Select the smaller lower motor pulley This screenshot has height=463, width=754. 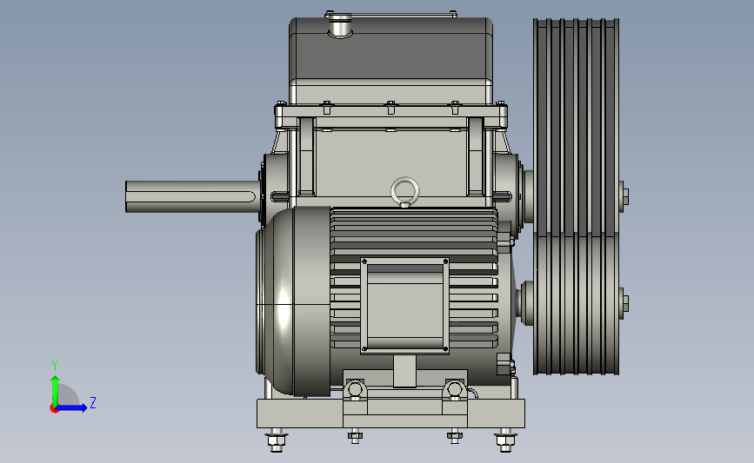[x=576, y=305]
